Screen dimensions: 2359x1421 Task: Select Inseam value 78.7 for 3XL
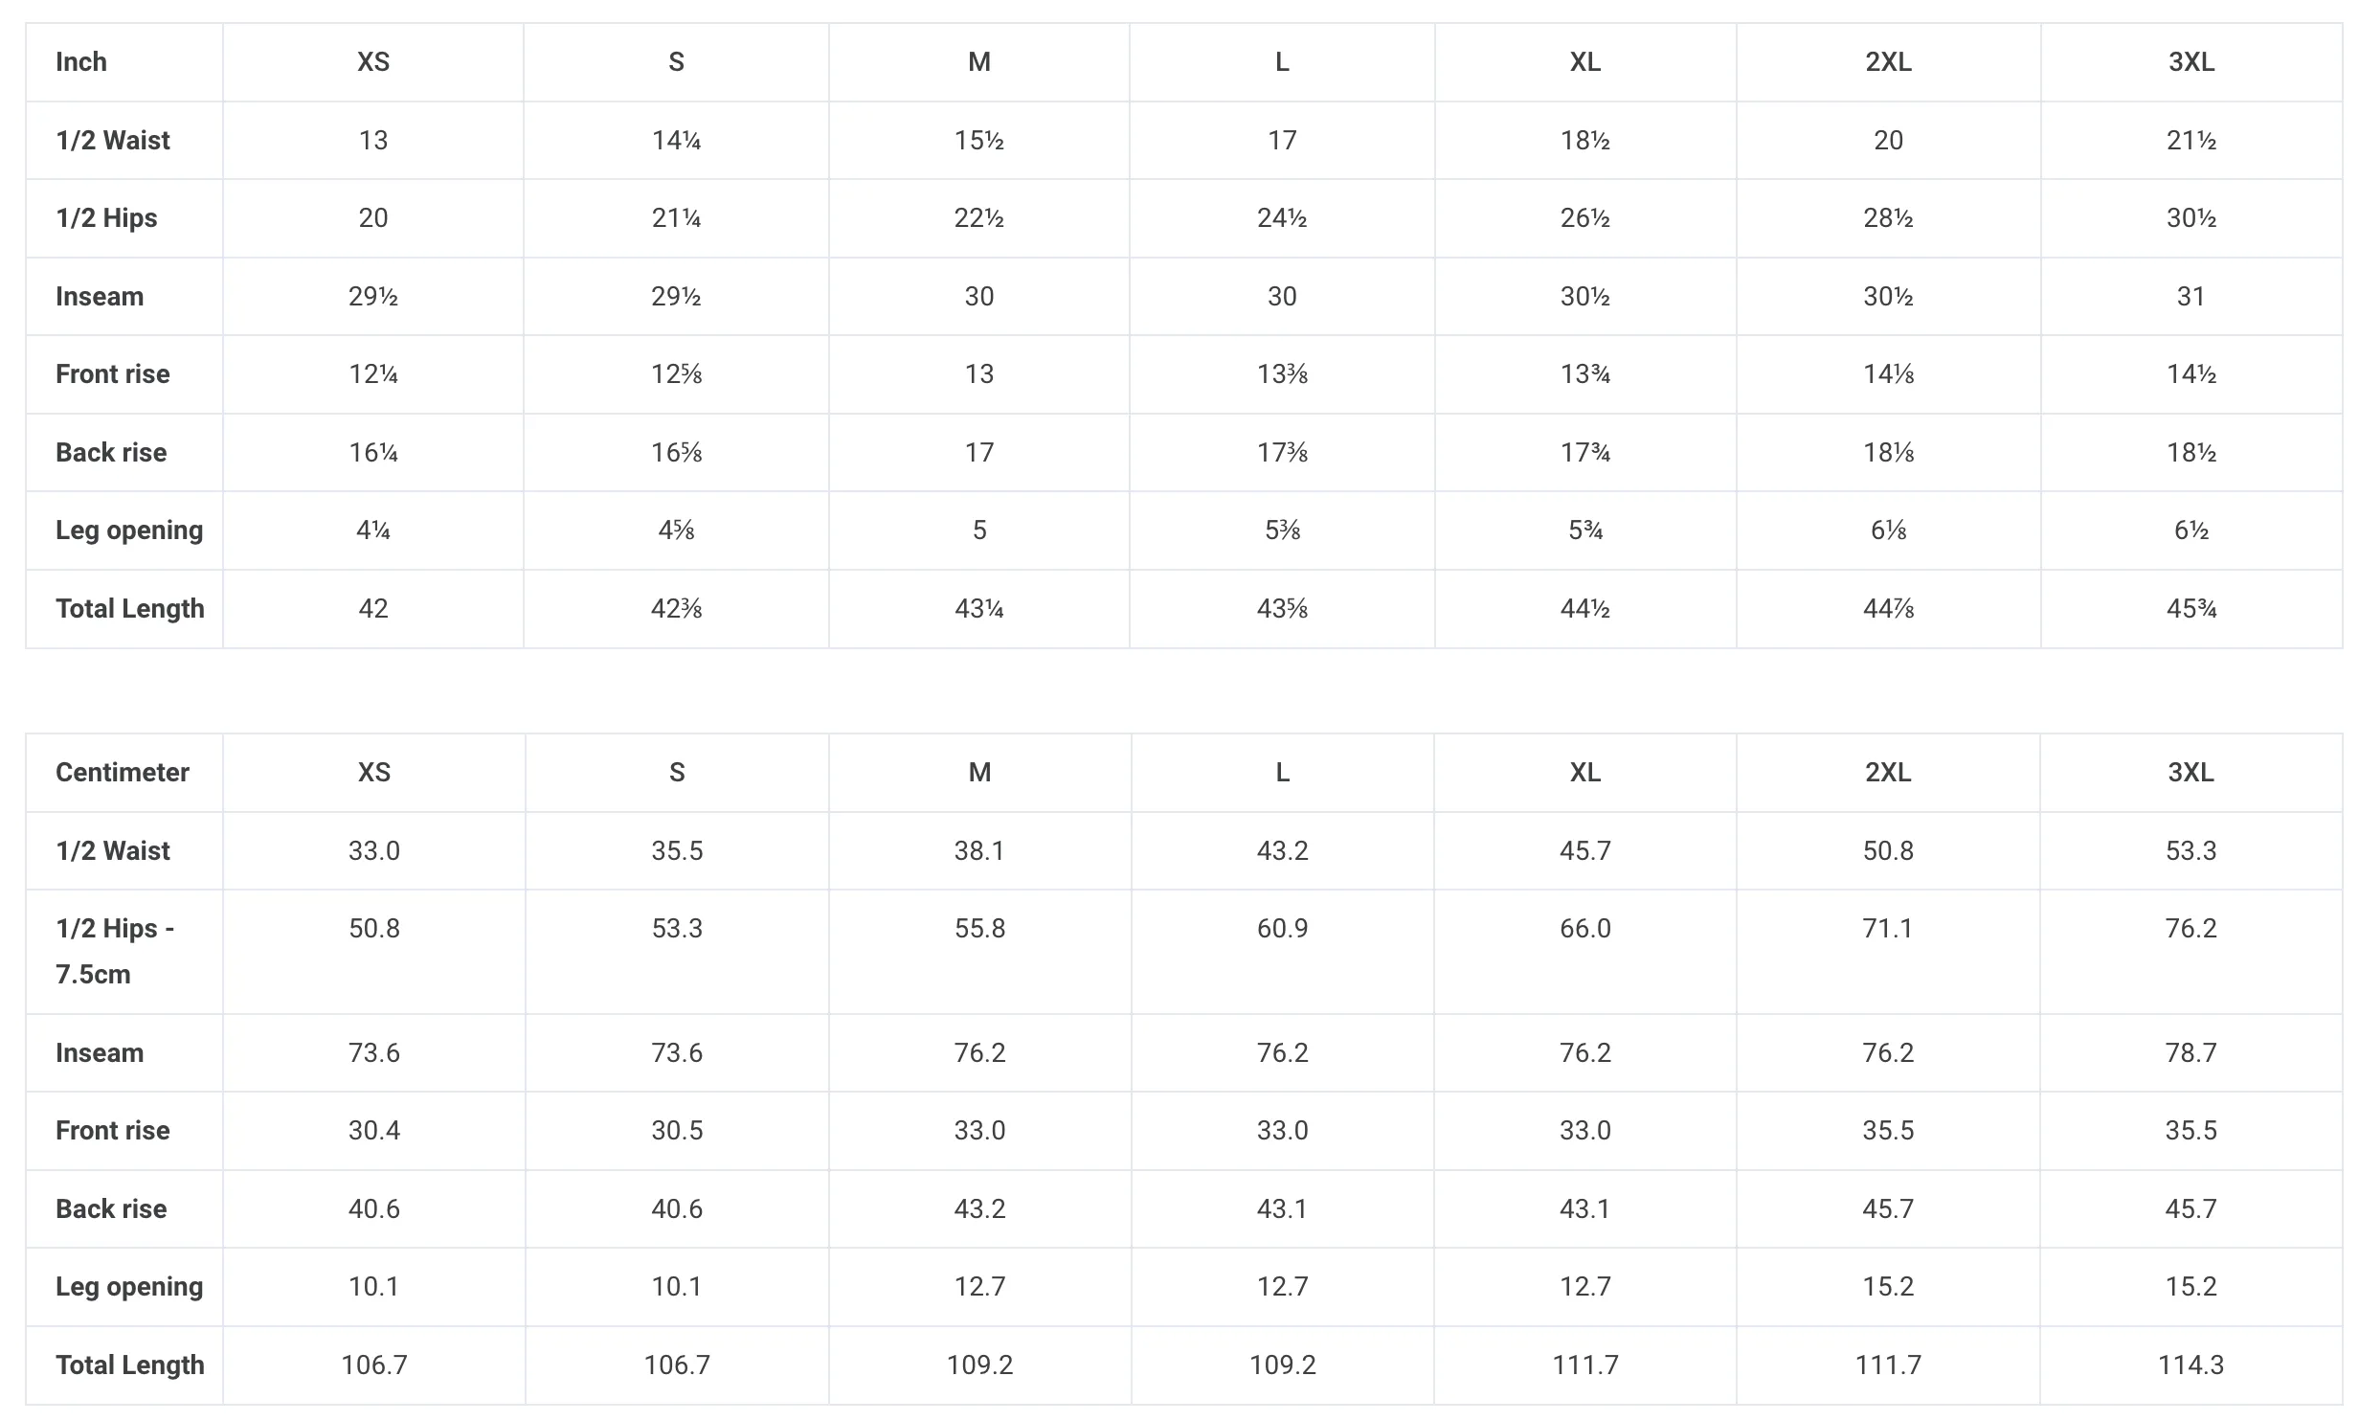point(2190,1053)
